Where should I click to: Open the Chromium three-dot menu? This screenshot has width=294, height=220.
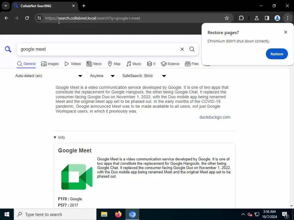click(288, 18)
